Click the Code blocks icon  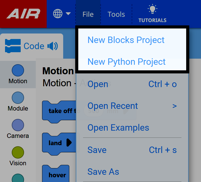pos(13,46)
